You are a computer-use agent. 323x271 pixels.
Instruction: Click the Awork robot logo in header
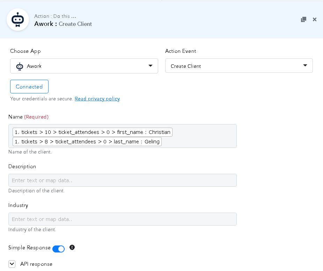point(18,20)
